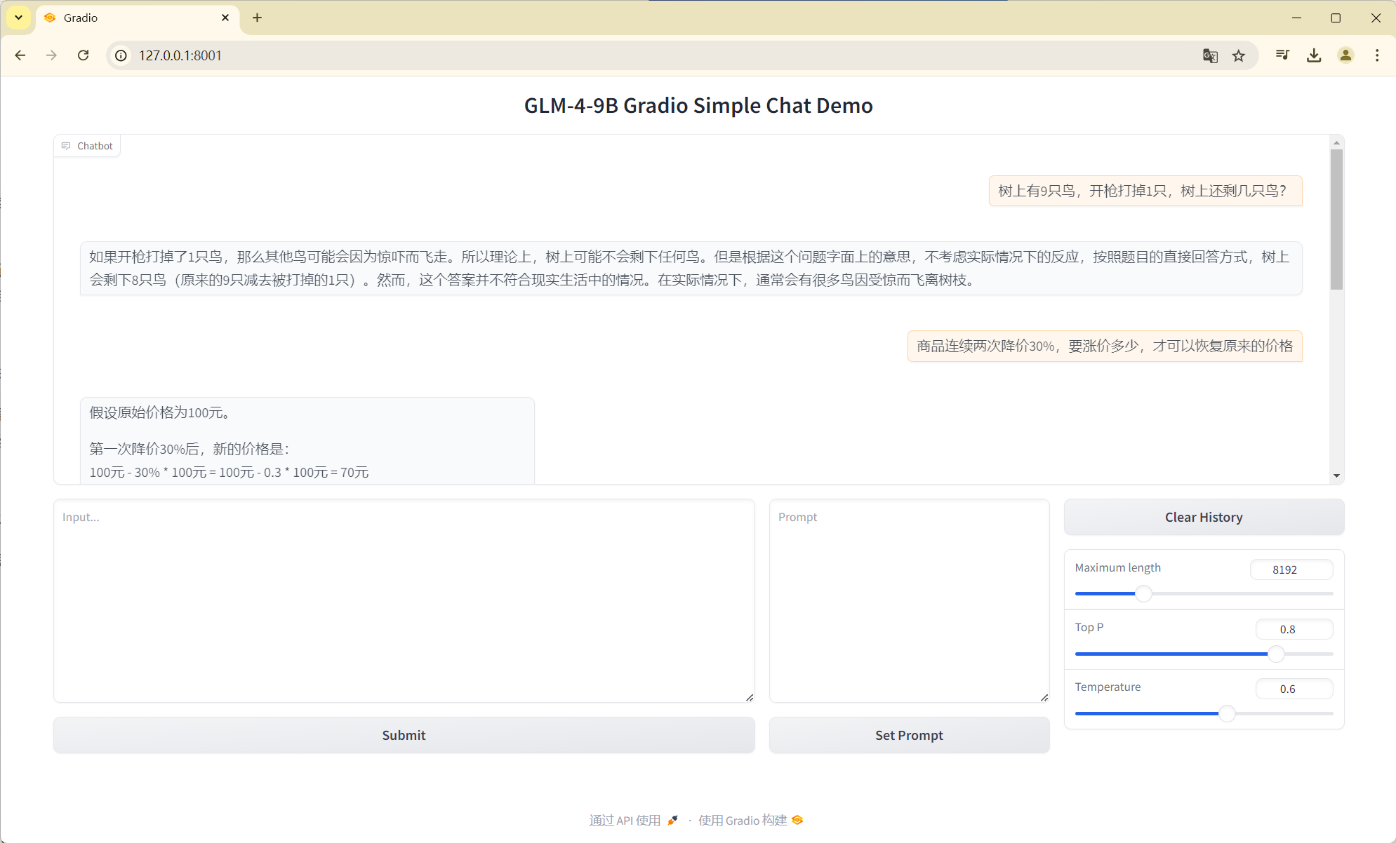Click the Submit button
1396x843 pixels.
(x=404, y=734)
